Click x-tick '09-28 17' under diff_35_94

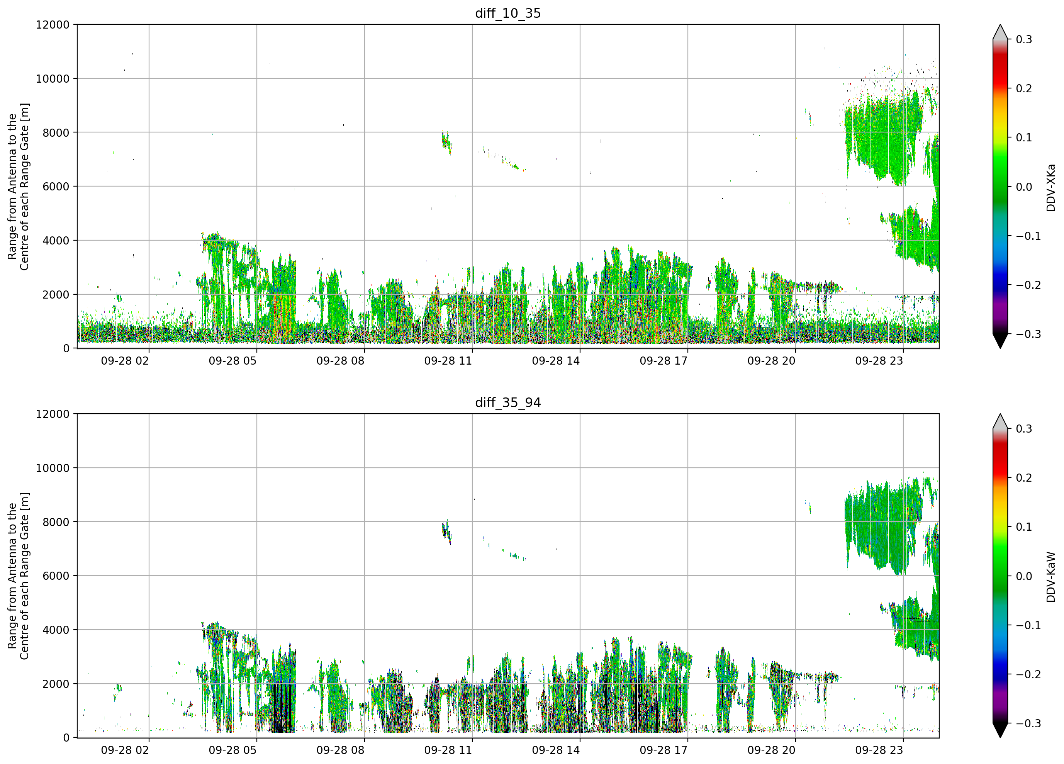[664, 750]
